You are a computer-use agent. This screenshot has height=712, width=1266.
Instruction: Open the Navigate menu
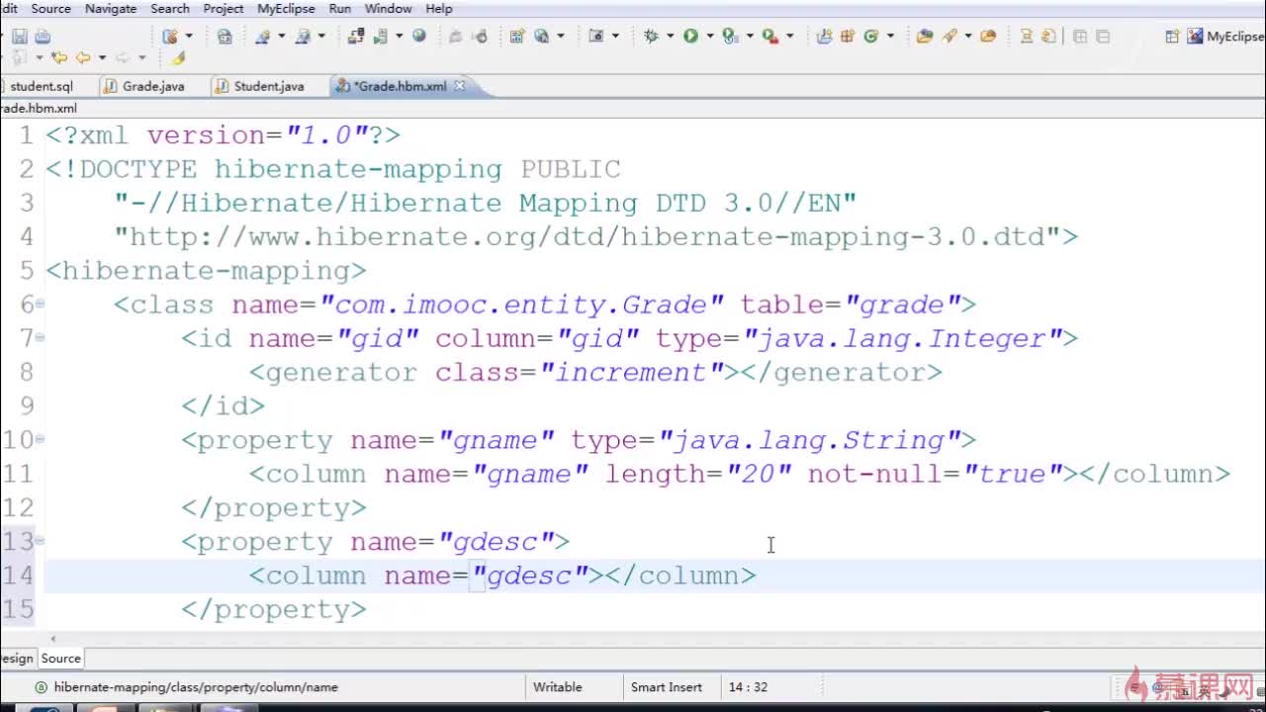click(x=111, y=8)
